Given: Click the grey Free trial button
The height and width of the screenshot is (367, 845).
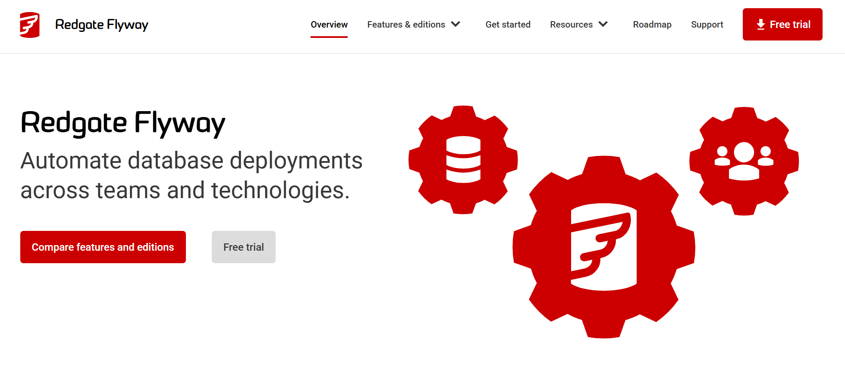Looking at the screenshot, I should coord(244,247).
